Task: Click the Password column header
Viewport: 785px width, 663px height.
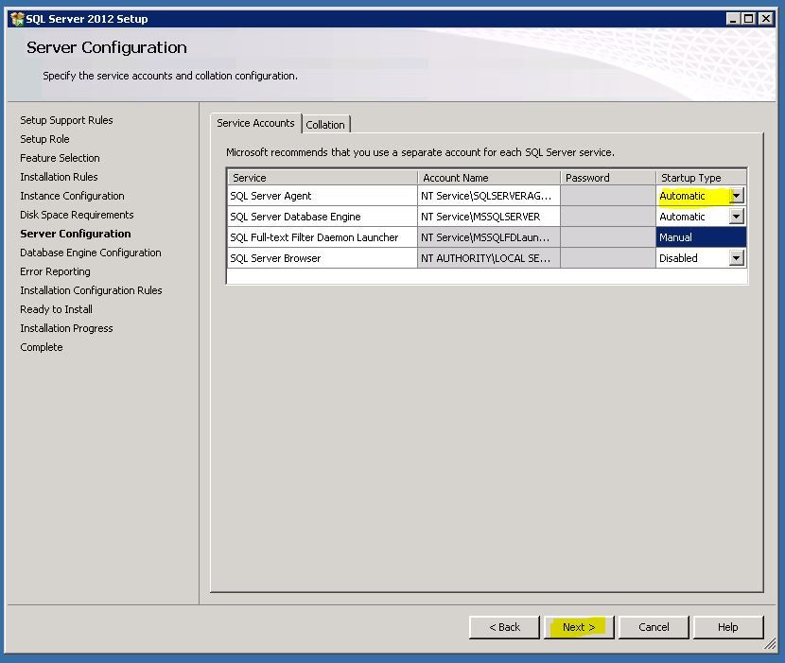Action: pyautogui.click(x=608, y=178)
